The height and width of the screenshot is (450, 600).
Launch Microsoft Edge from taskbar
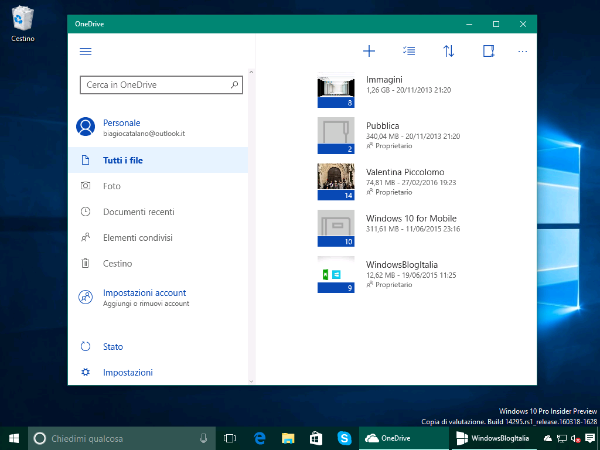(260, 438)
